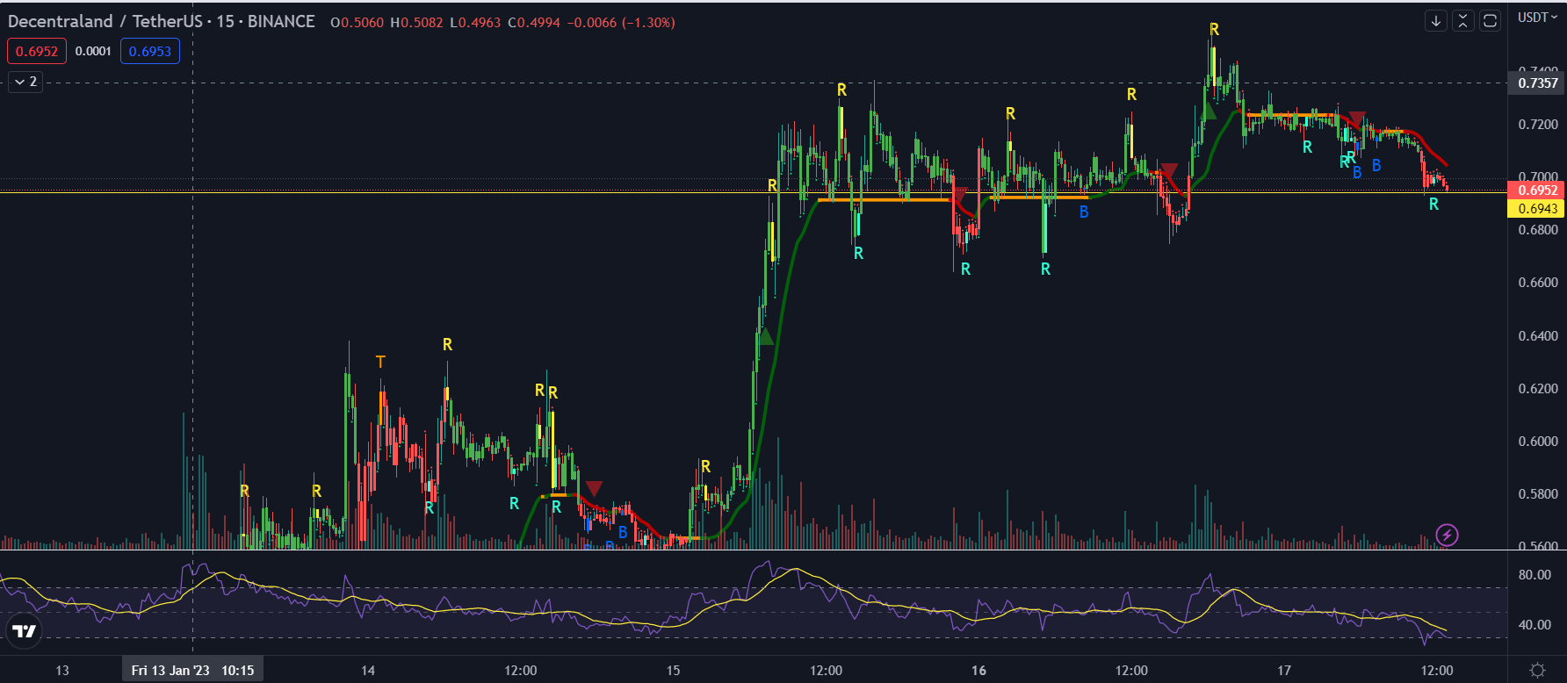The height and width of the screenshot is (683, 1567).
Task: Click the RSI scale value 80.00
Action: tap(1535, 575)
